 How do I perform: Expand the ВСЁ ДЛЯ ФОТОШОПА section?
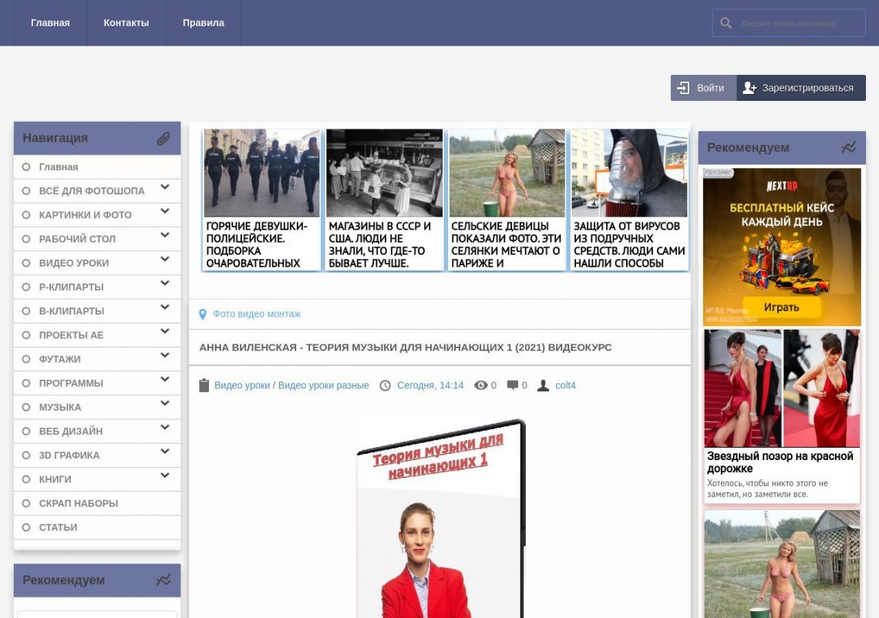click(x=164, y=187)
